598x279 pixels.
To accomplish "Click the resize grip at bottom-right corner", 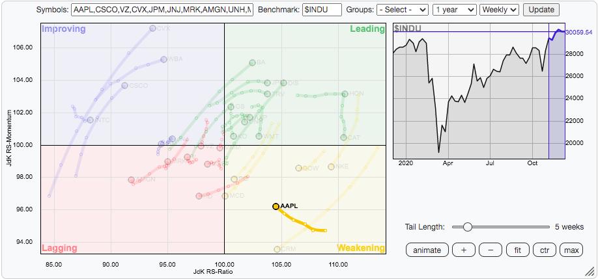I will pos(590,271).
